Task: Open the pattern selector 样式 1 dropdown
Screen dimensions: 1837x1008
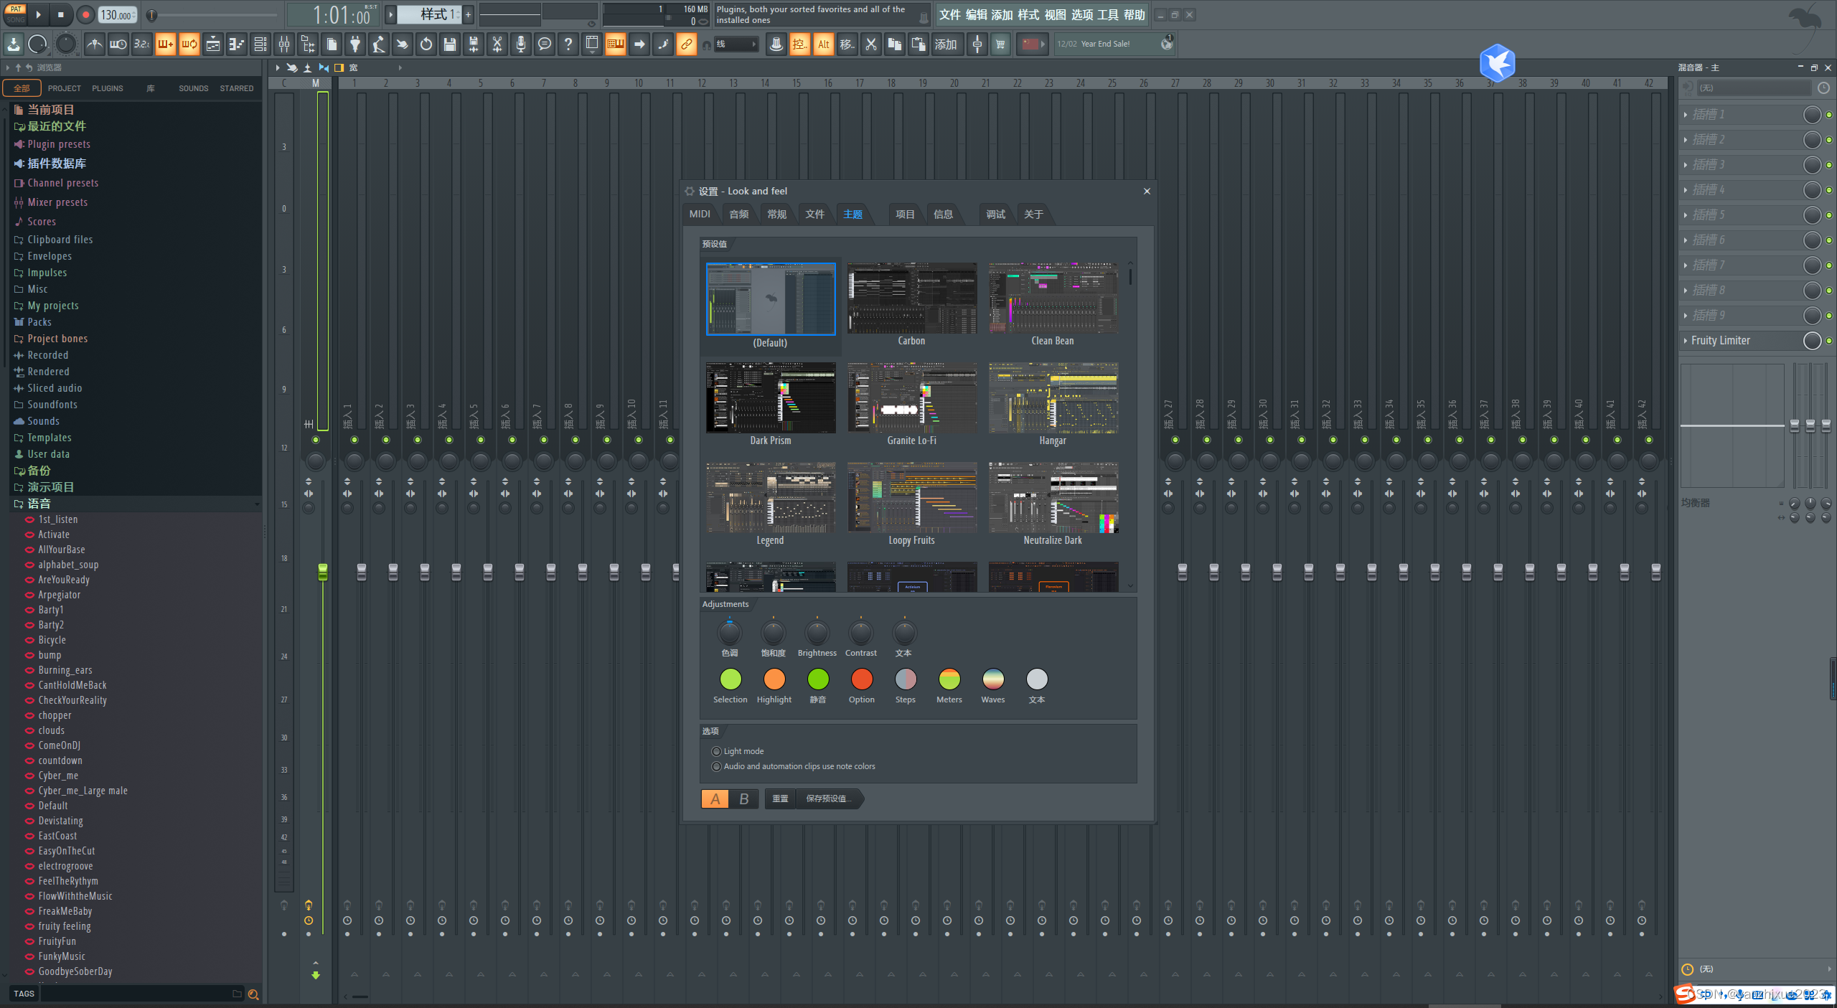Action: [x=429, y=14]
